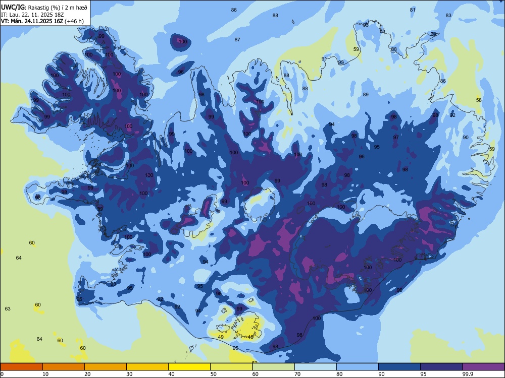This screenshot has height=378, width=505.
Task: Pick the light green 60–70 legend swatch
Action: tap(273, 367)
